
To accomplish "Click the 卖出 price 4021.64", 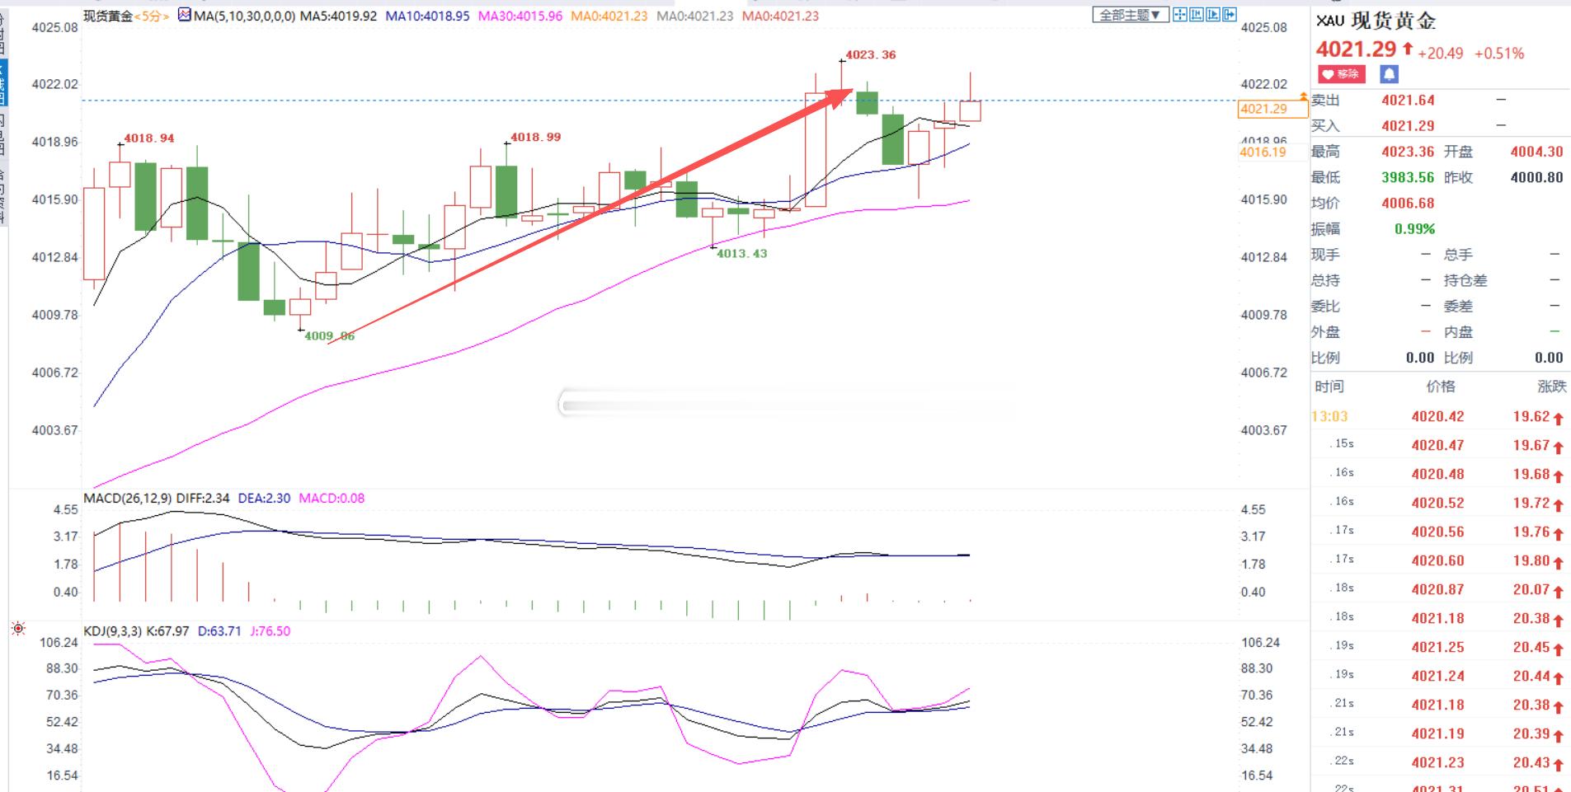I will coord(1408,101).
